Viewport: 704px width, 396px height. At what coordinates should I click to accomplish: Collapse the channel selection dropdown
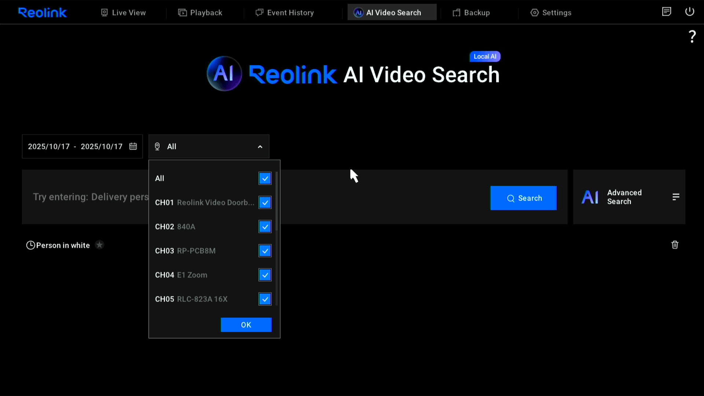click(x=260, y=147)
